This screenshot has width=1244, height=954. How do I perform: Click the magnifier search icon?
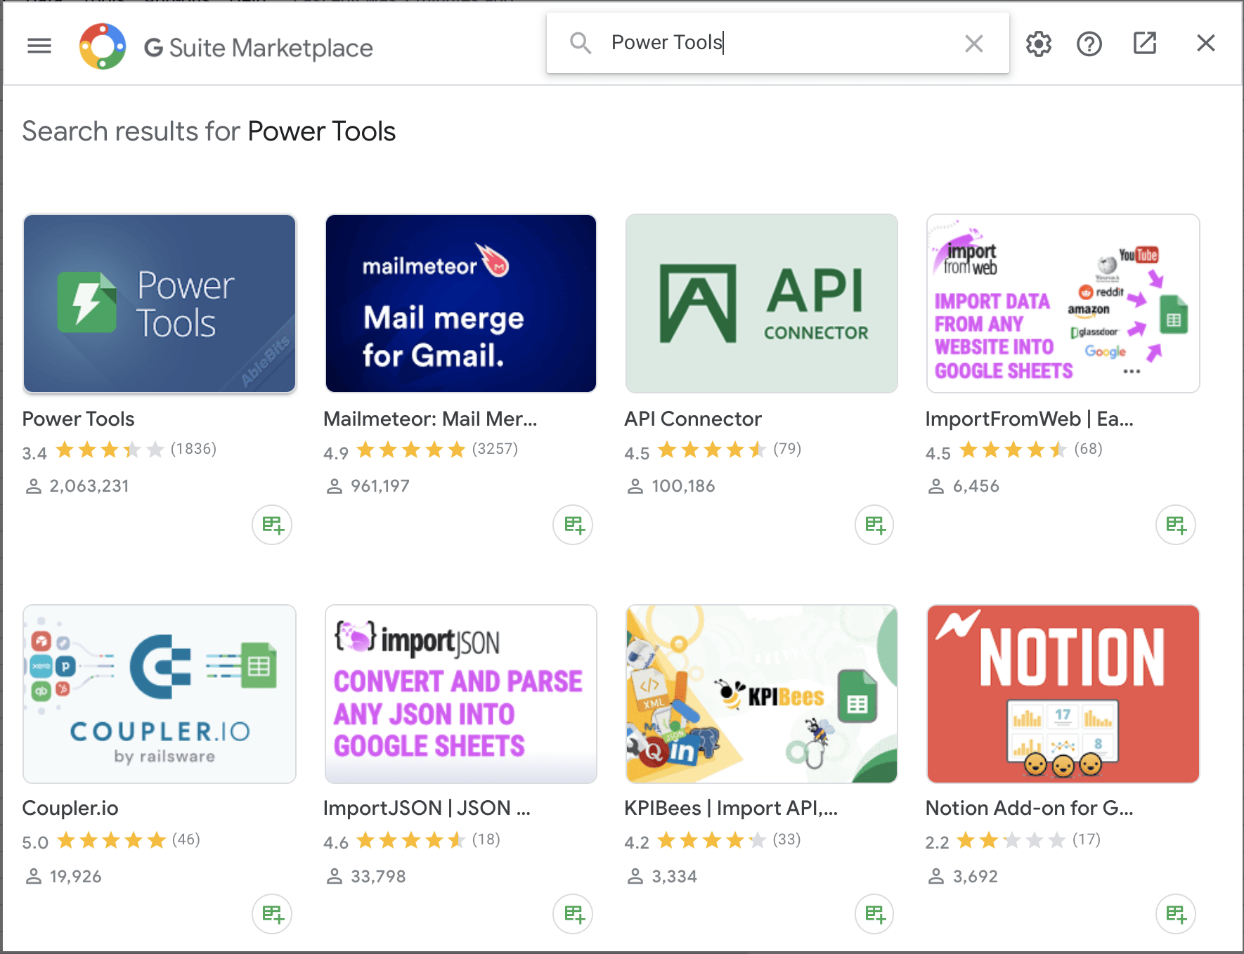click(581, 44)
